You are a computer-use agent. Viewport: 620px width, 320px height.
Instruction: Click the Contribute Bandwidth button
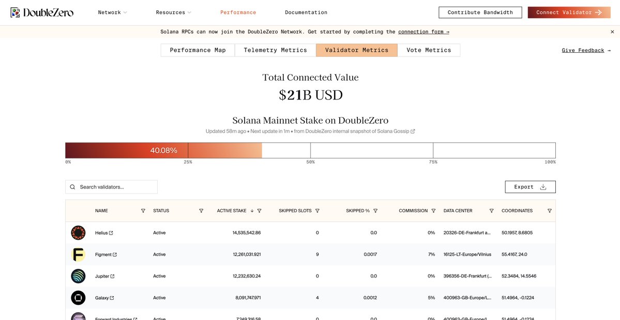click(480, 12)
